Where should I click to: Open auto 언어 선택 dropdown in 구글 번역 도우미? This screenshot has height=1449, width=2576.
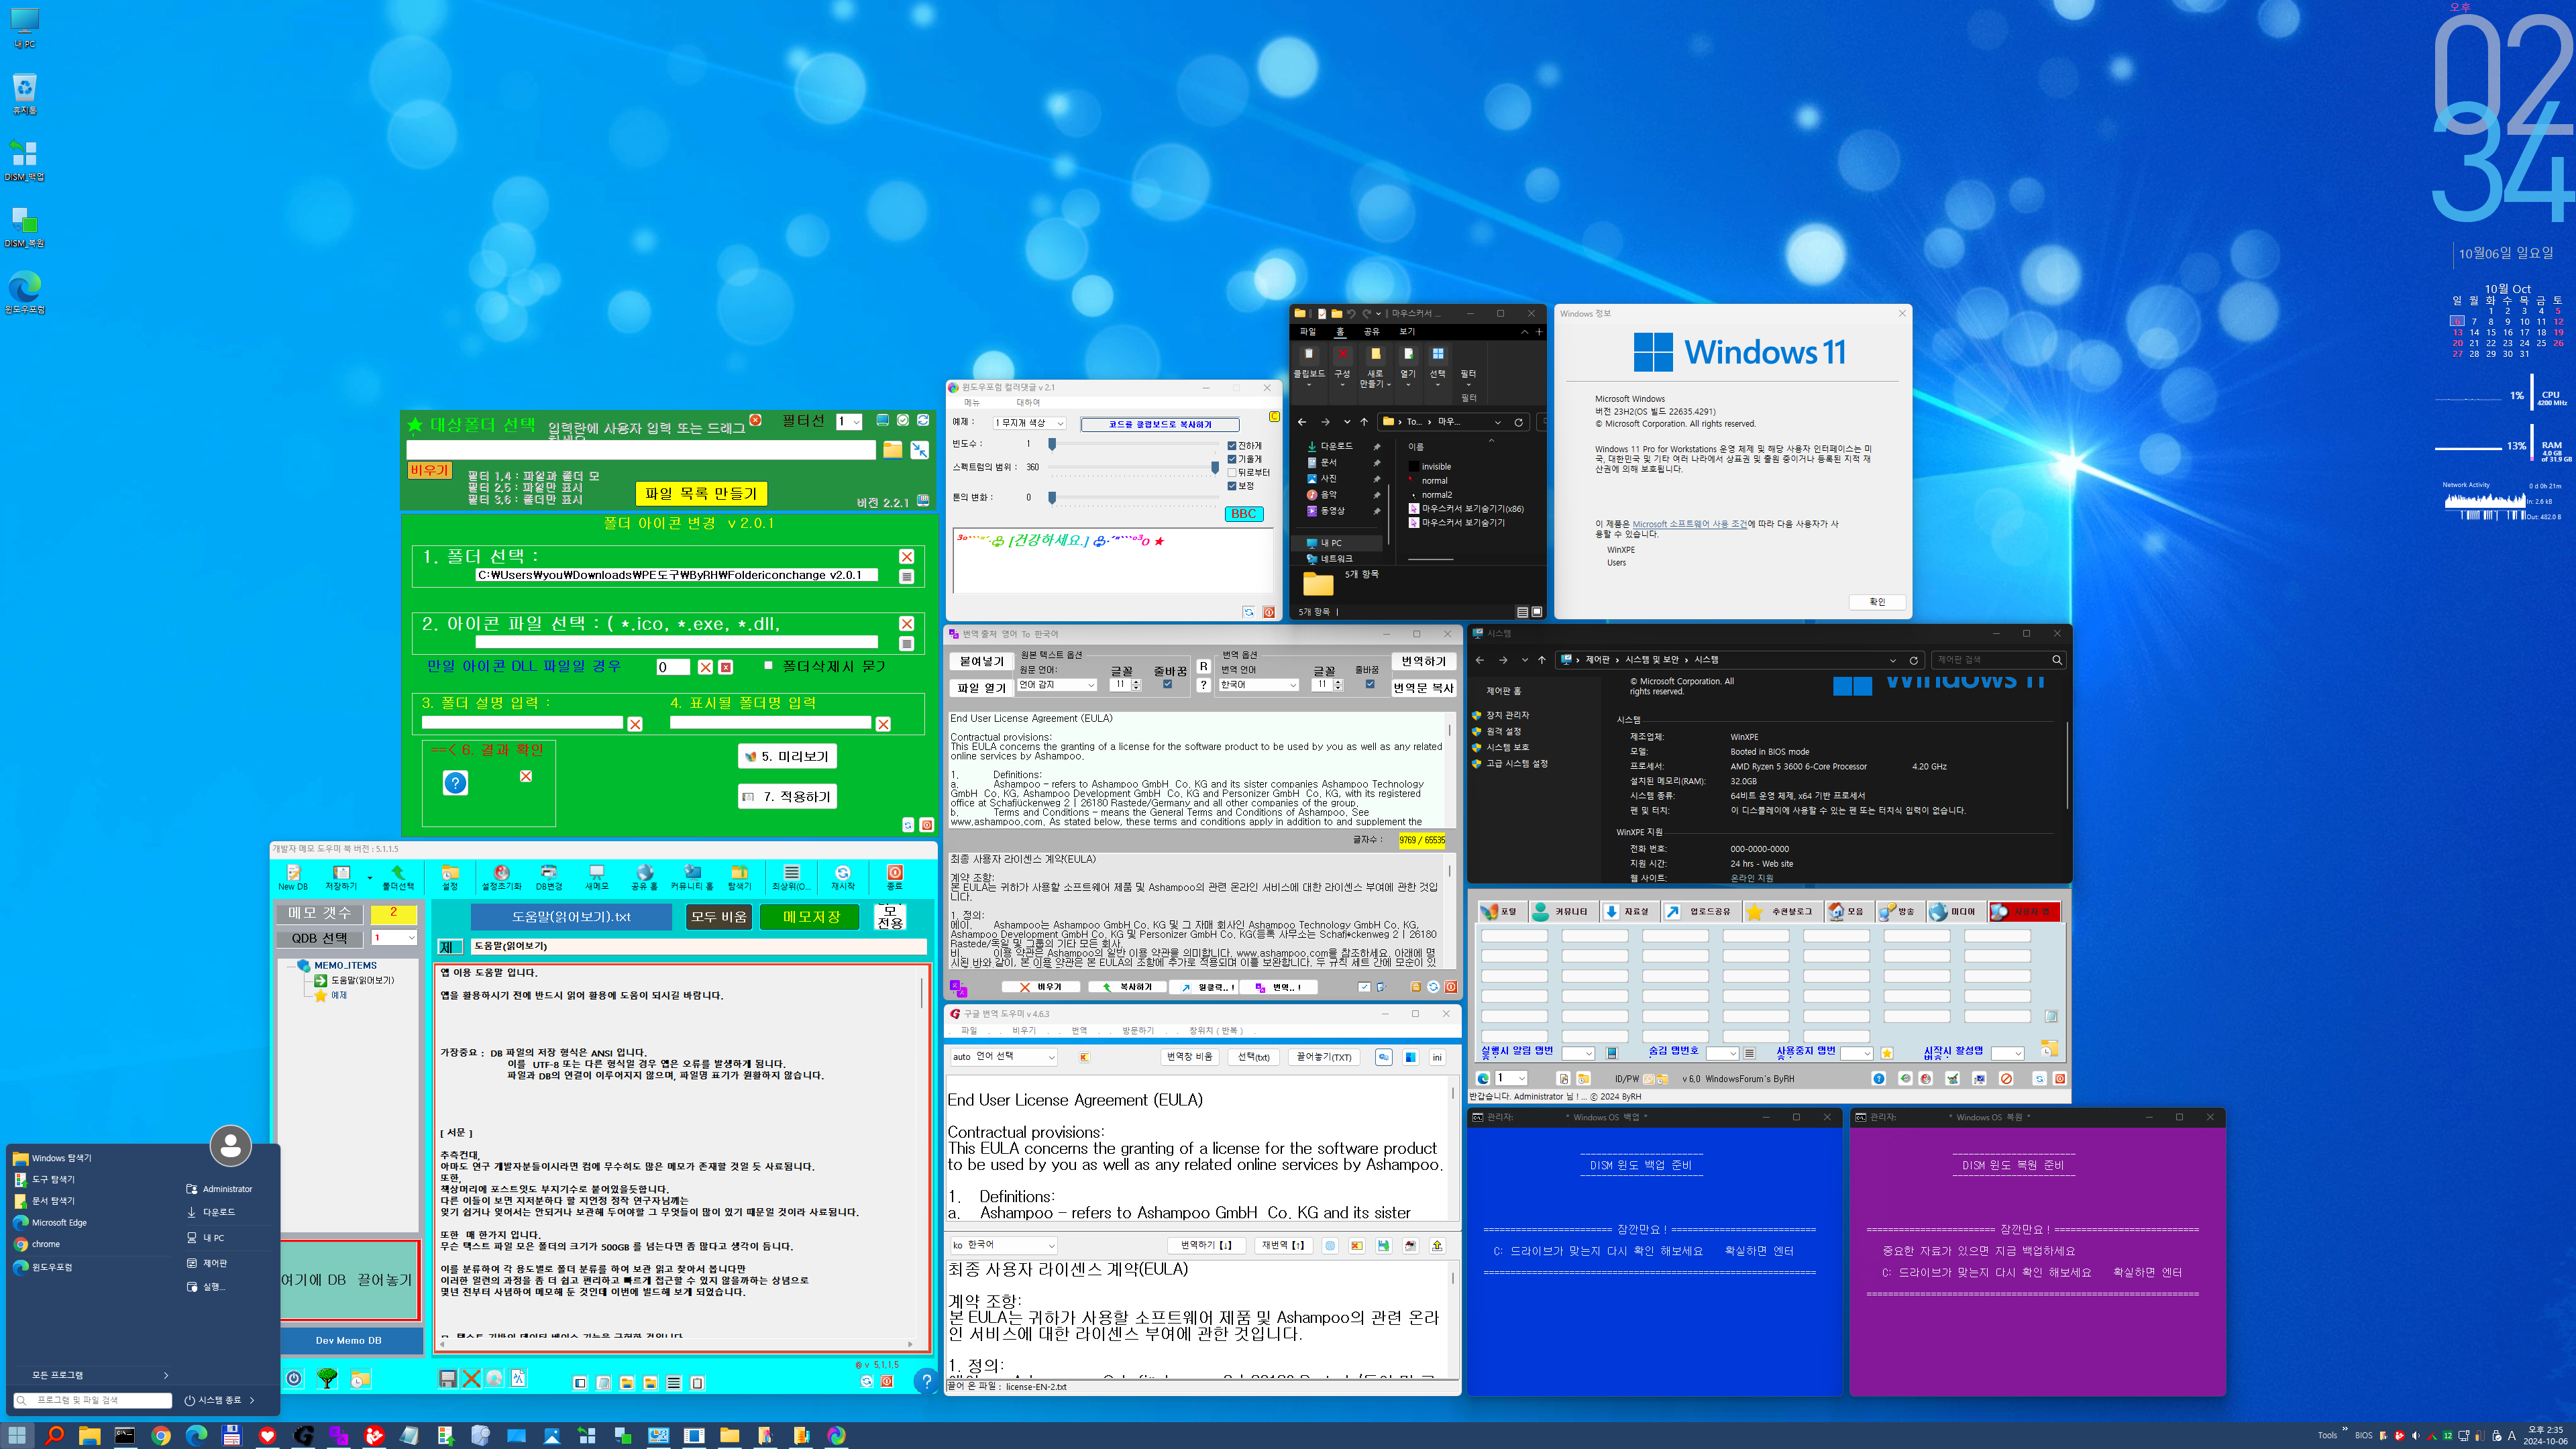click(1003, 1057)
